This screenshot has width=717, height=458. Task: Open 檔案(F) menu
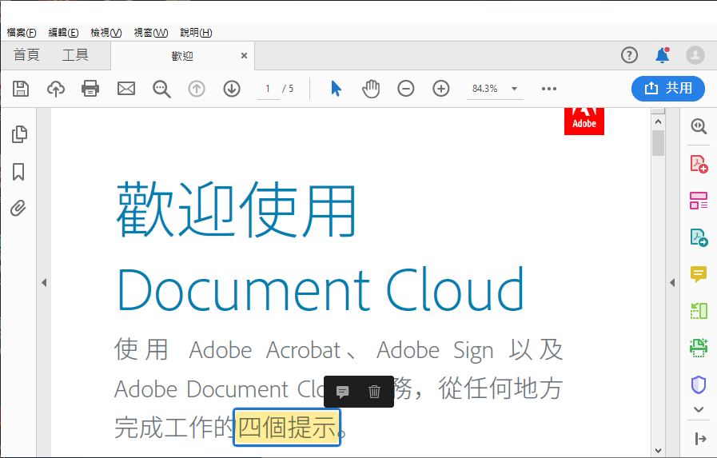coord(22,33)
